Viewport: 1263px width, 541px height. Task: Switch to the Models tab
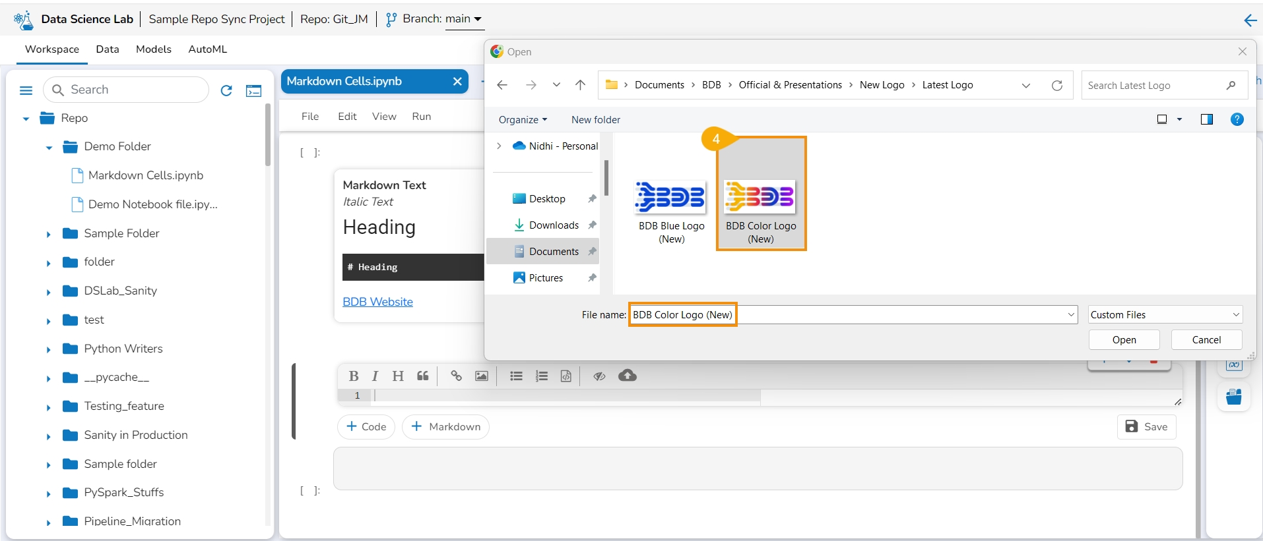153,49
